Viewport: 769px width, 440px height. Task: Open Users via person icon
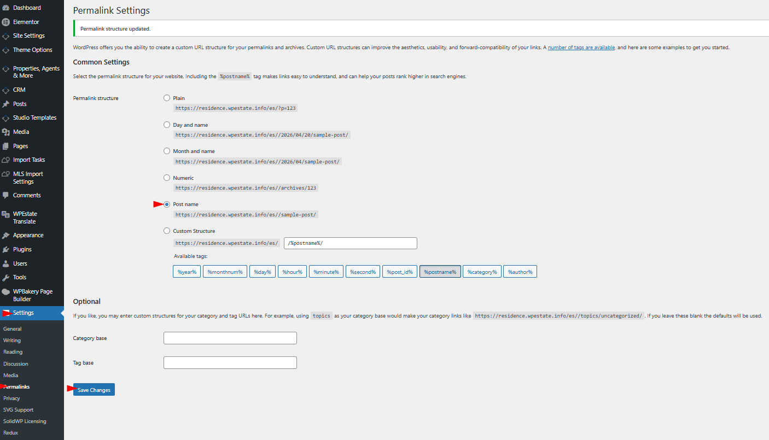click(6, 263)
